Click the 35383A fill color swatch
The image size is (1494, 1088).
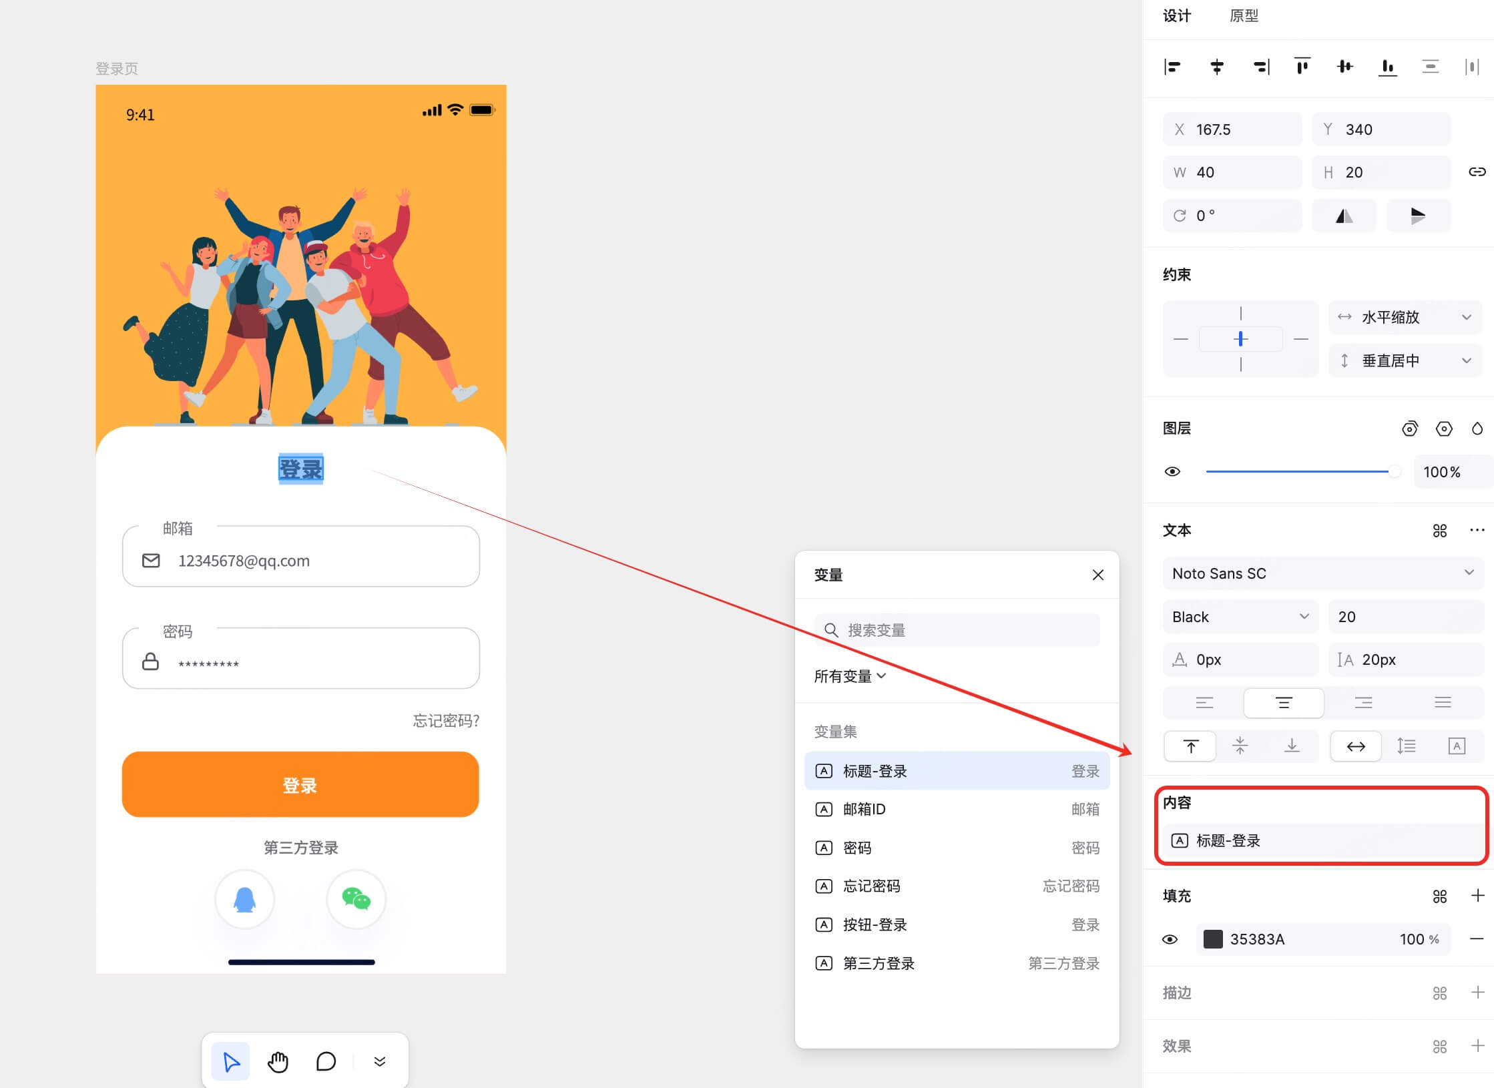pos(1214,939)
